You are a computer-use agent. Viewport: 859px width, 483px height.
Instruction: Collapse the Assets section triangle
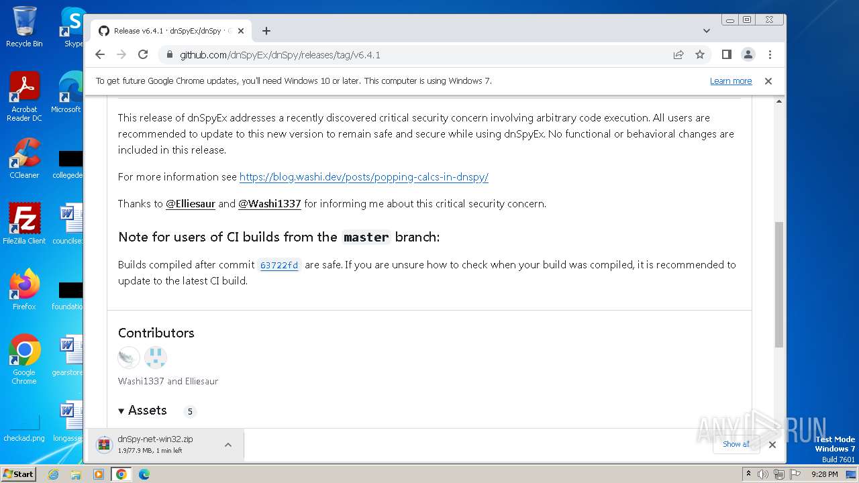(121, 411)
